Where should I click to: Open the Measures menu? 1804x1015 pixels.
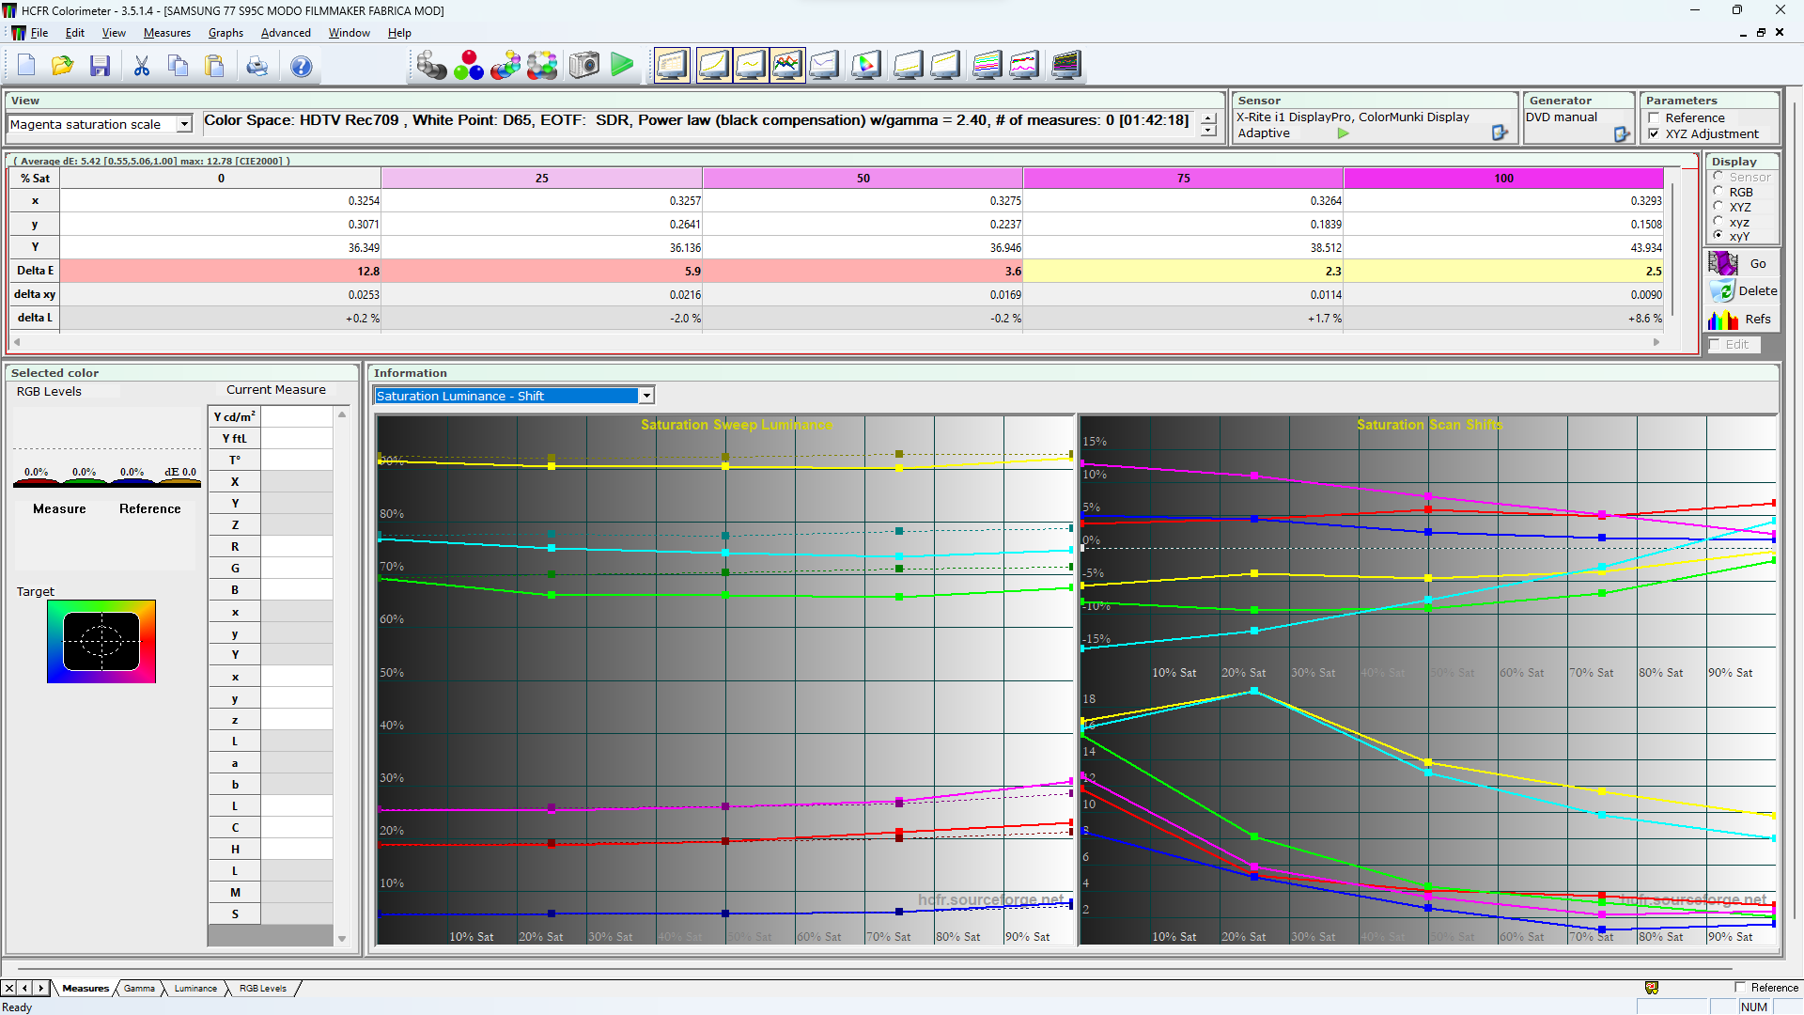click(x=166, y=33)
